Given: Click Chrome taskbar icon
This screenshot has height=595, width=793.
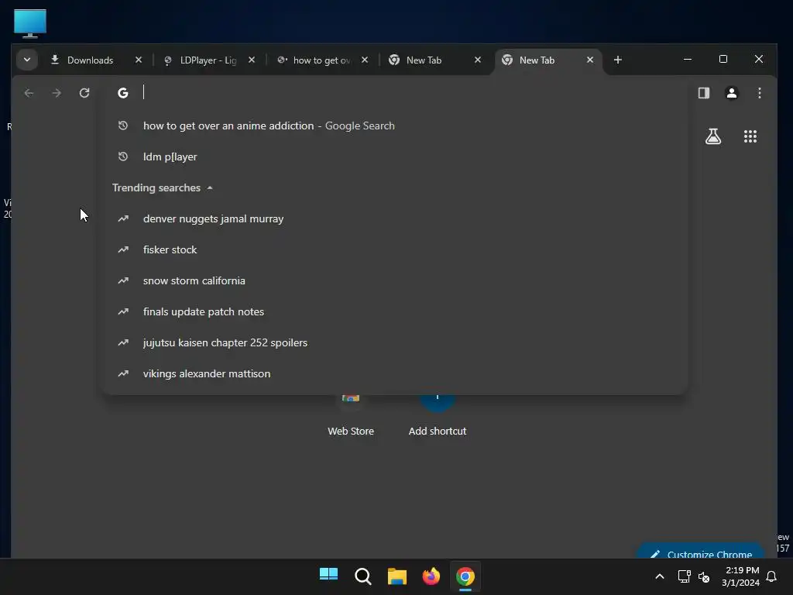Looking at the screenshot, I should point(465,576).
